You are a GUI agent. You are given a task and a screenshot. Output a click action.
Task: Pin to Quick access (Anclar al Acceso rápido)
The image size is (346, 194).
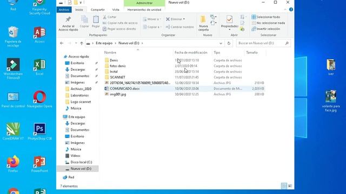[68, 24]
